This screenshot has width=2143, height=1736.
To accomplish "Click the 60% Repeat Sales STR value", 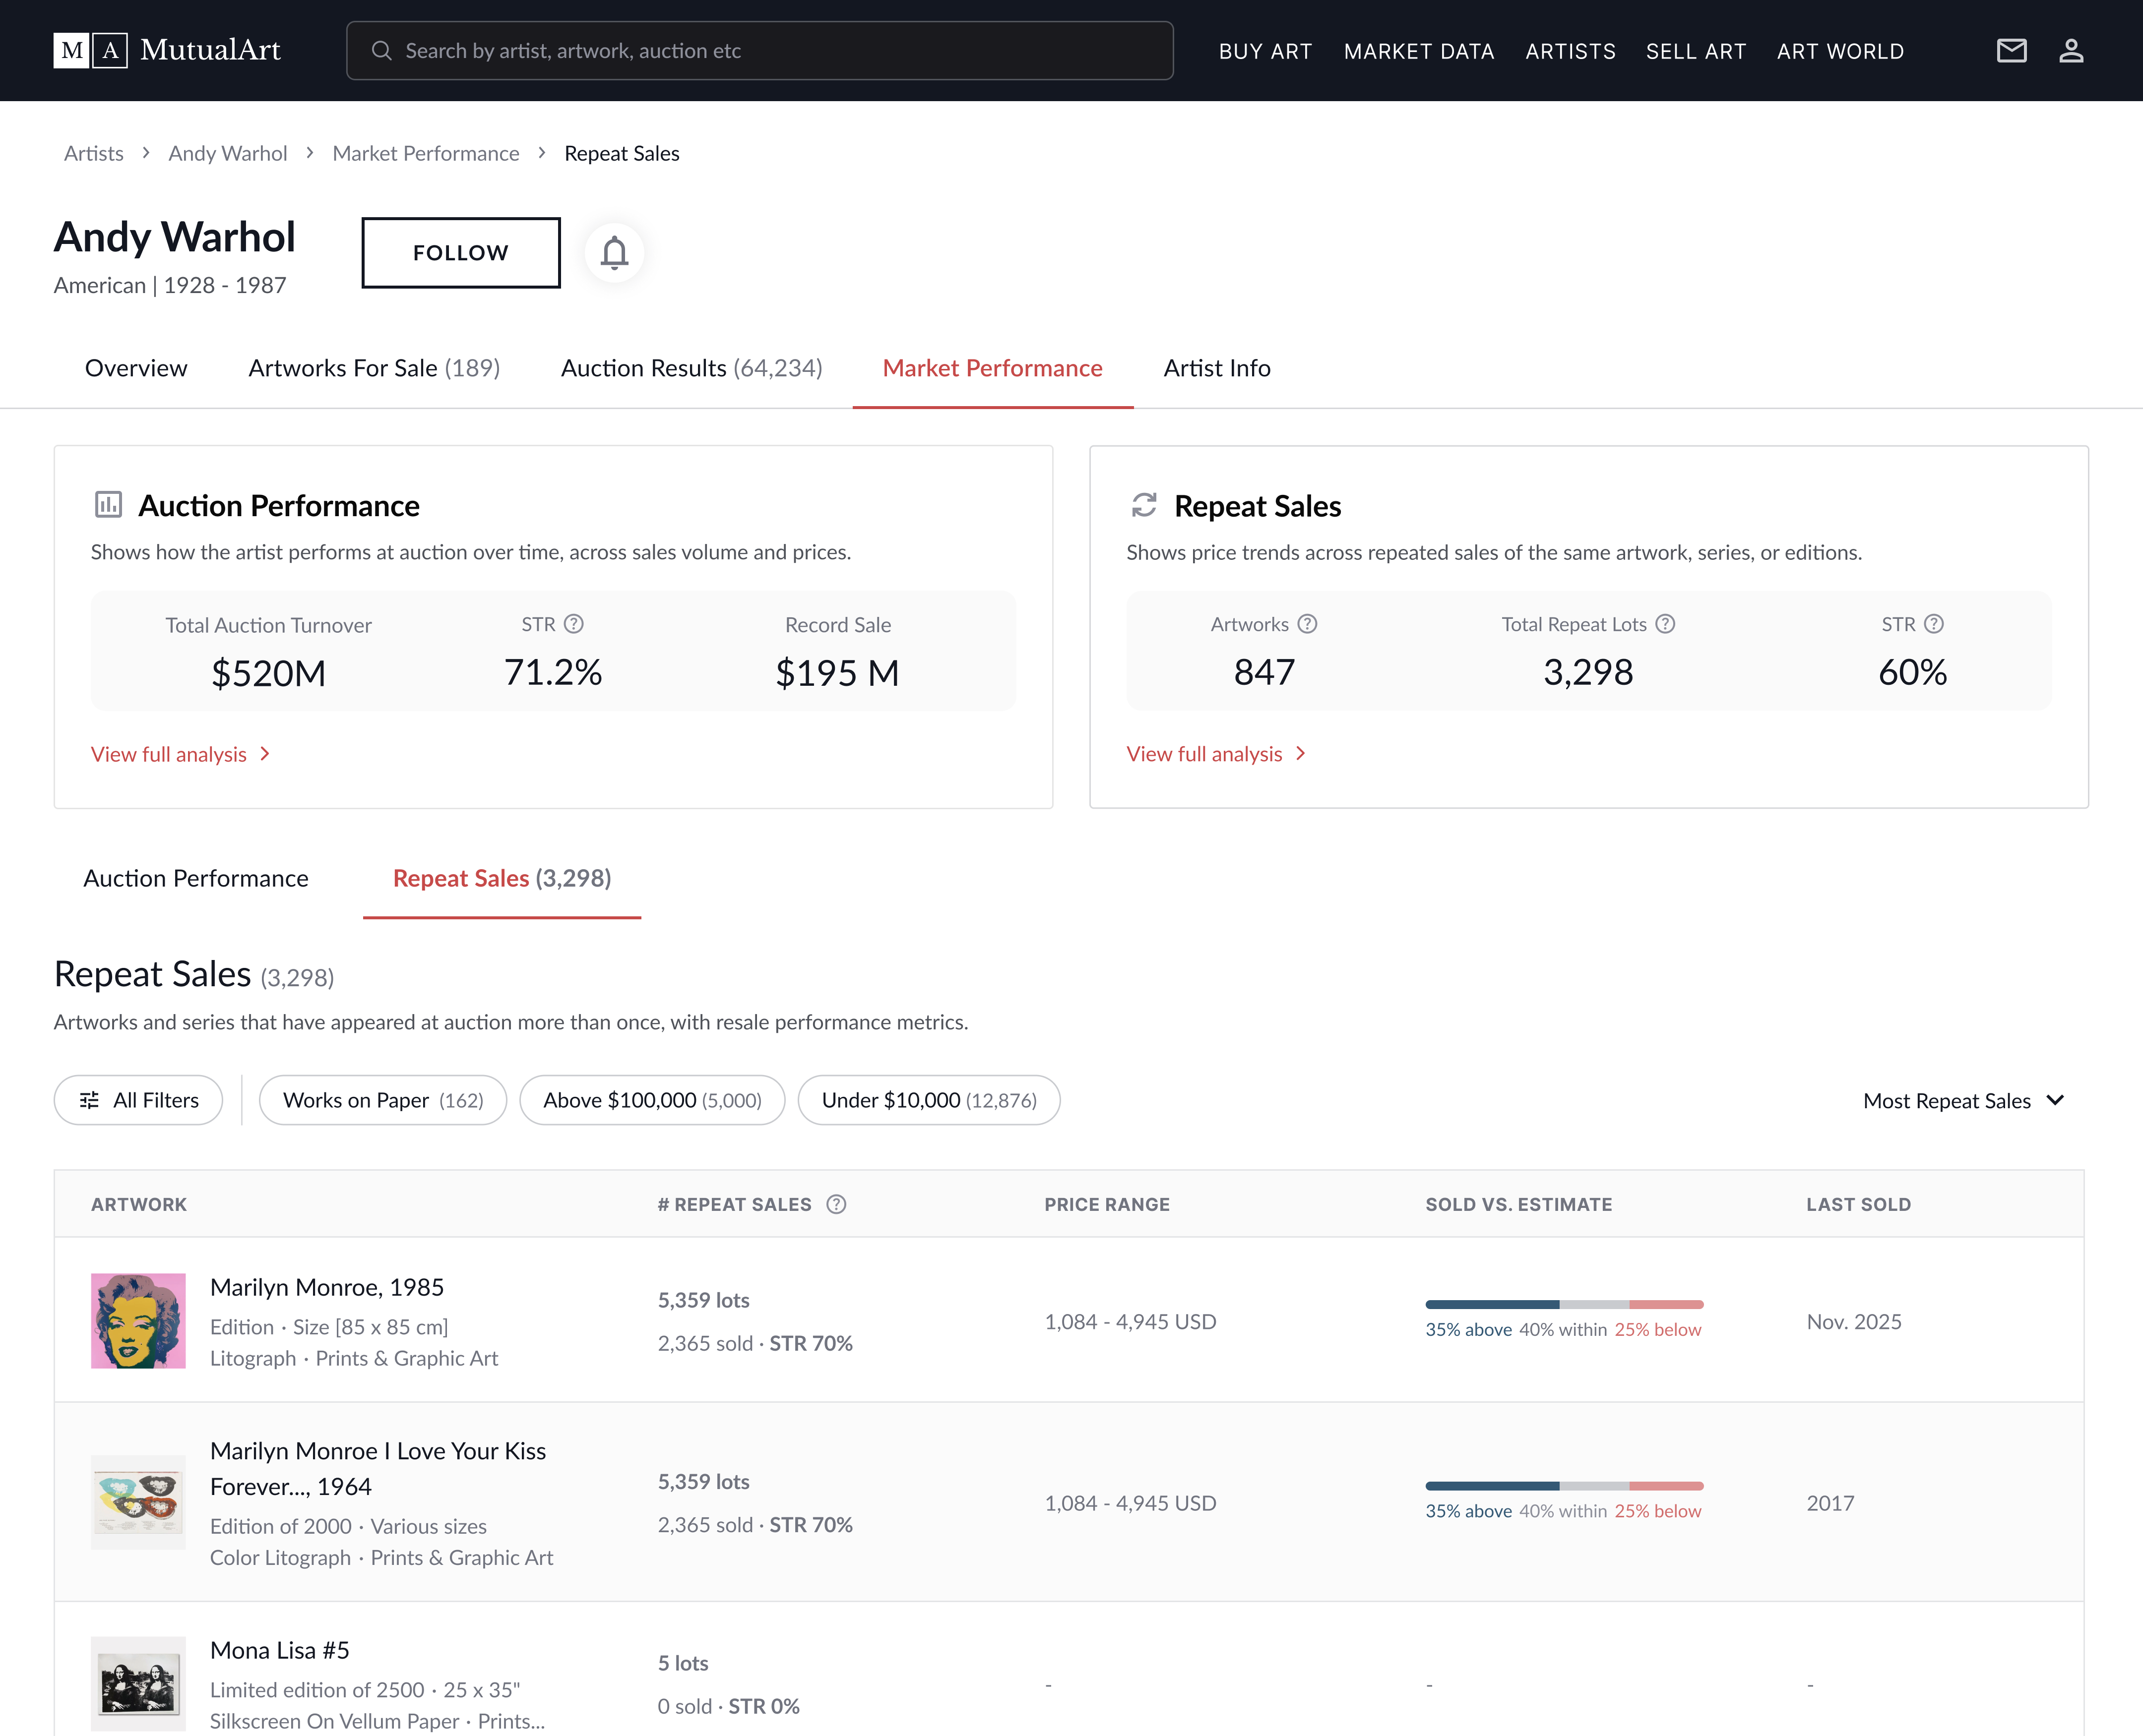I will point(1912,672).
